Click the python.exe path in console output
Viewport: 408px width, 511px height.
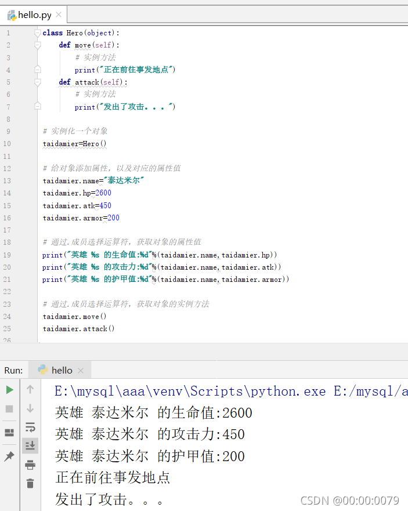coord(190,391)
